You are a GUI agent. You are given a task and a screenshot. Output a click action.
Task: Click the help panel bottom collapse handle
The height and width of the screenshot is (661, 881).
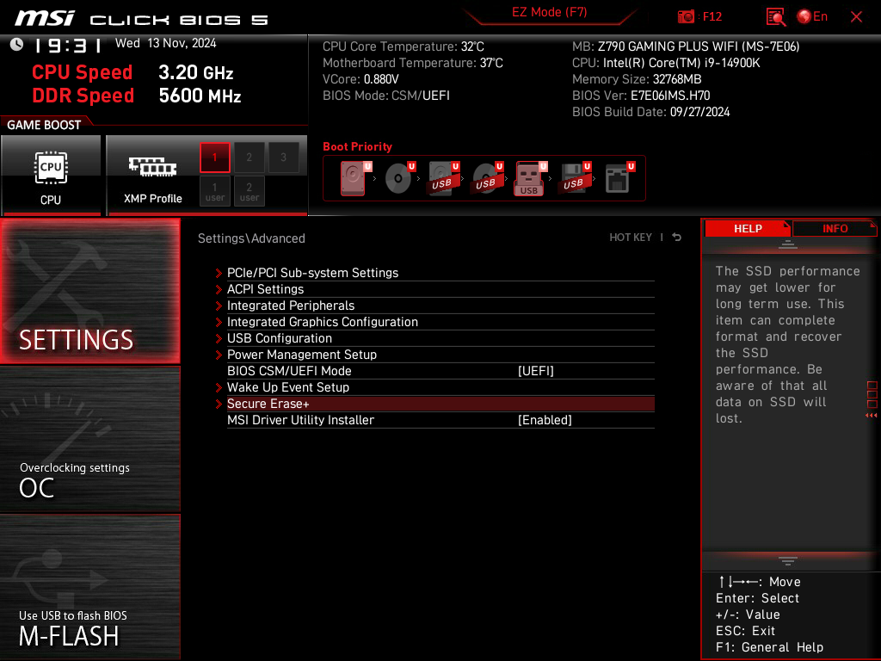pos(788,561)
